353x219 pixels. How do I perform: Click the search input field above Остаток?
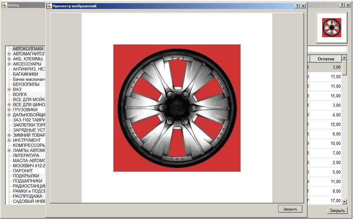point(327,49)
